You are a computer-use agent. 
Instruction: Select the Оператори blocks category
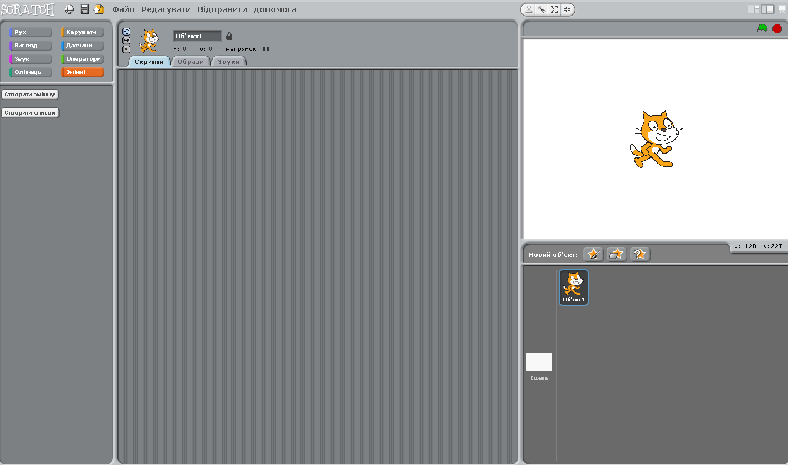point(82,59)
